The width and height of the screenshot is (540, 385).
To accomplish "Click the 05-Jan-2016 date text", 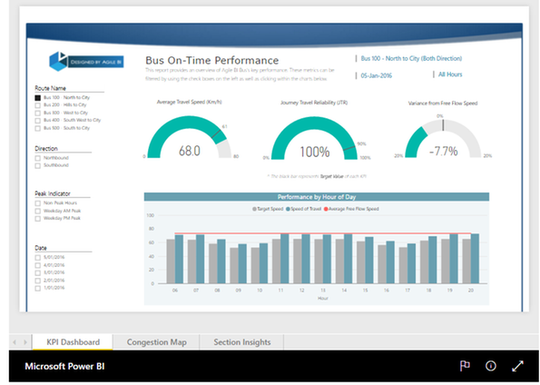I will (x=376, y=75).
